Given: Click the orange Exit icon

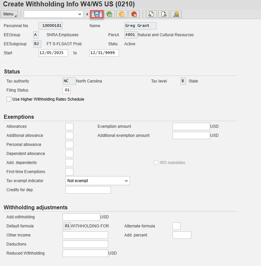Looking at the screenshot, I should pos(122,14).
